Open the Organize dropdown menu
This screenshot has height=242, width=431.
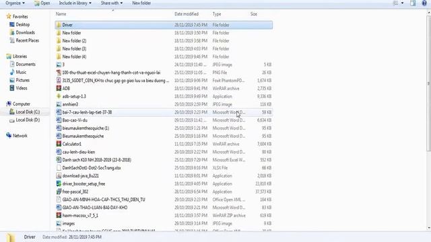tap(15, 3)
